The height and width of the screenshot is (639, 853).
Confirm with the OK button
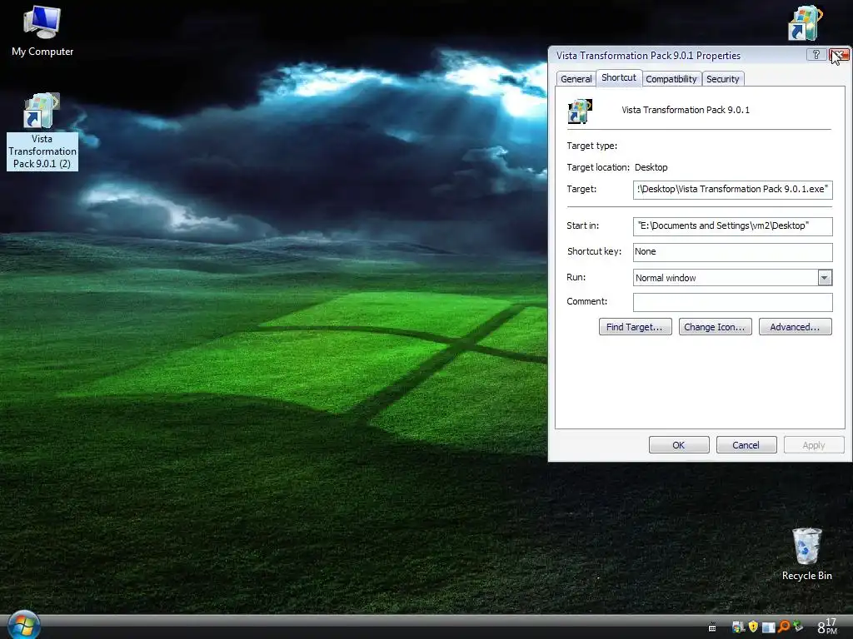(x=679, y=445)
